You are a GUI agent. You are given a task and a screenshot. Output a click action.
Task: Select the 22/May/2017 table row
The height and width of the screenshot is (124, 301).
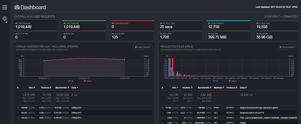click(84, 113)
